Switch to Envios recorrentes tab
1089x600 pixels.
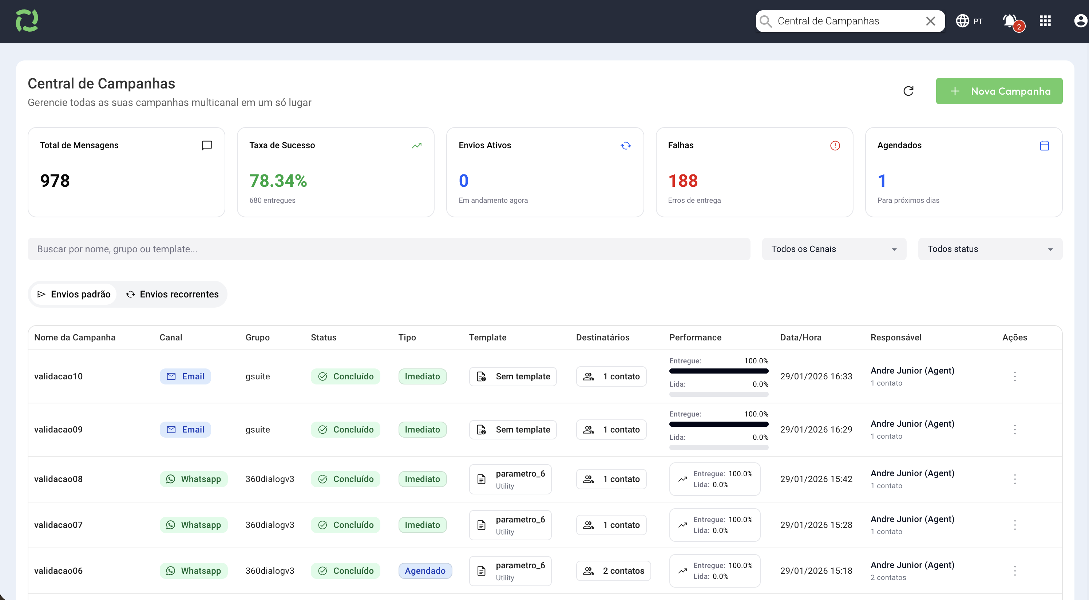(x=173, y=294)
